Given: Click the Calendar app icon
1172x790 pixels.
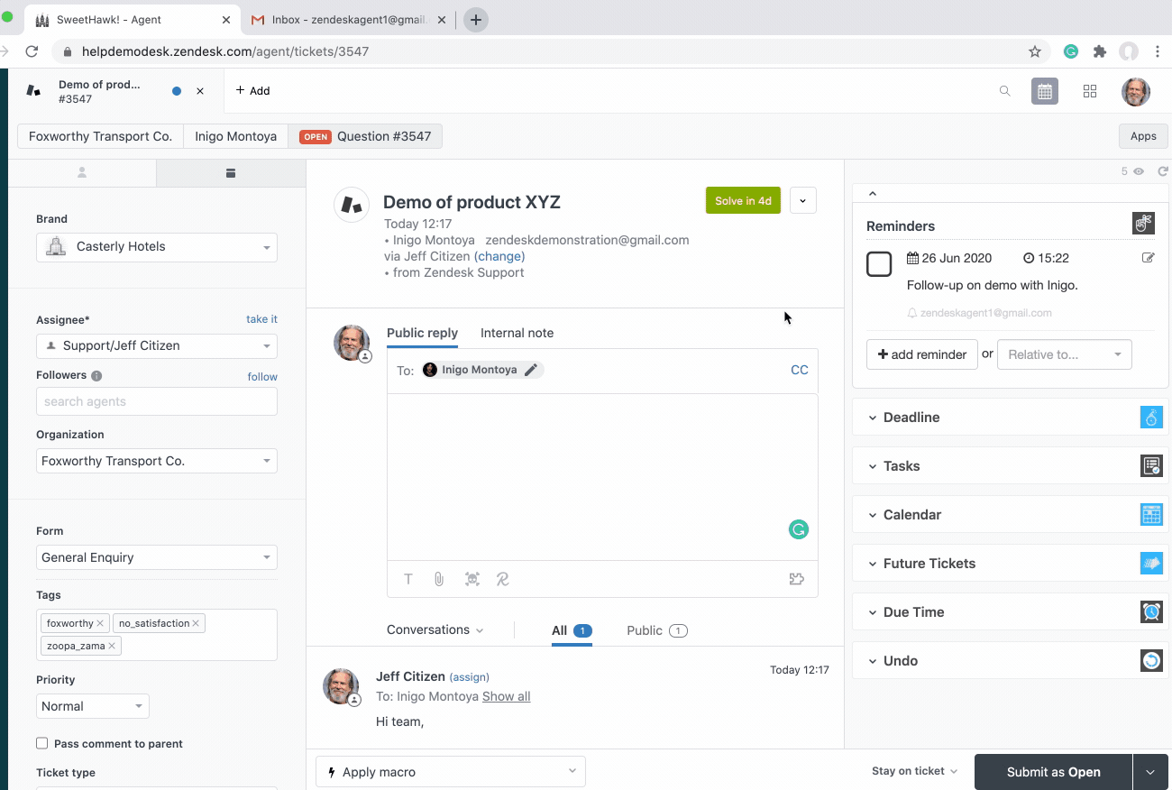Looking at the screenshot, I should (x=1151, y=515).
